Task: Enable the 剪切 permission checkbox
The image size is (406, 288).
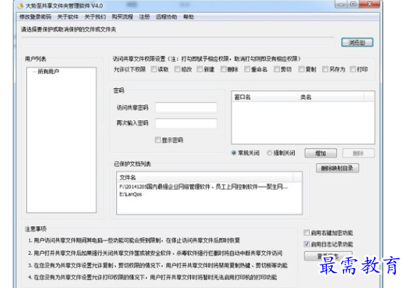Action: pos(277,69)
